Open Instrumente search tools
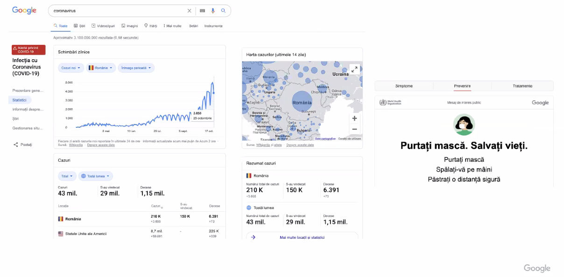The image size is (564, 277). pos(213,26)
